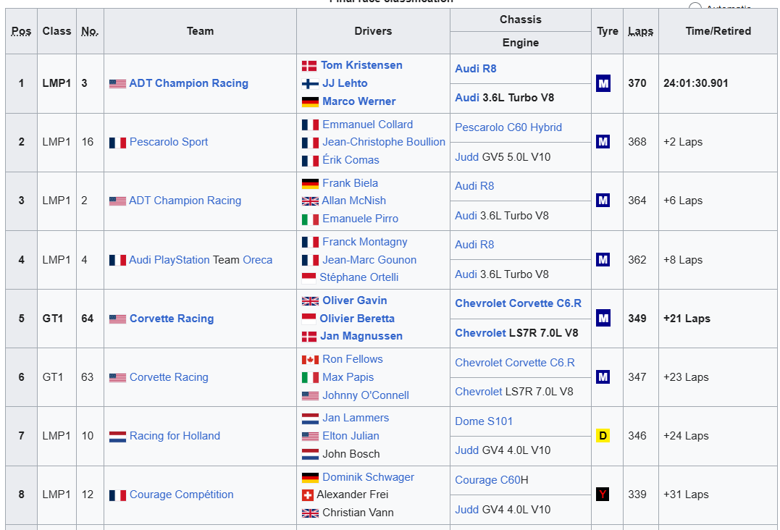Click the Denmark flag beside Tom Kristensen
The width and height of the screenshot is (780, 530).
[309, 66]
